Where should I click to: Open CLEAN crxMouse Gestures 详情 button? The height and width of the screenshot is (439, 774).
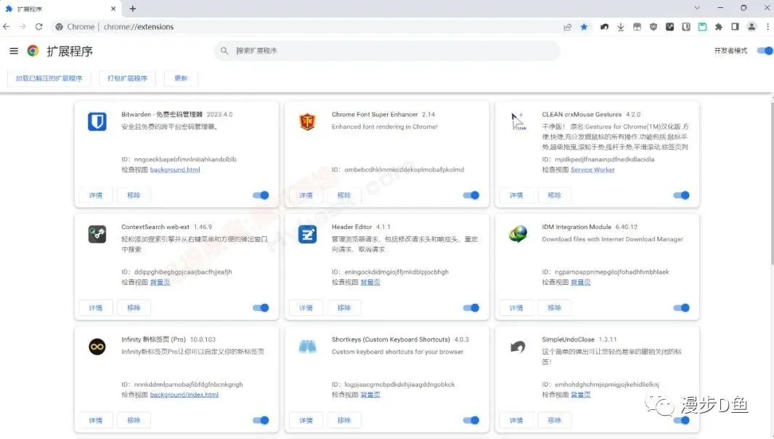(x=516, y=196)
